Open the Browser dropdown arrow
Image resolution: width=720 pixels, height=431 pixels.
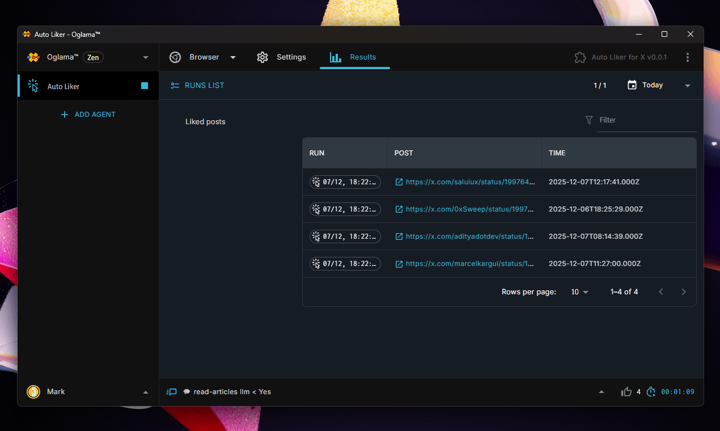(232, 57)
